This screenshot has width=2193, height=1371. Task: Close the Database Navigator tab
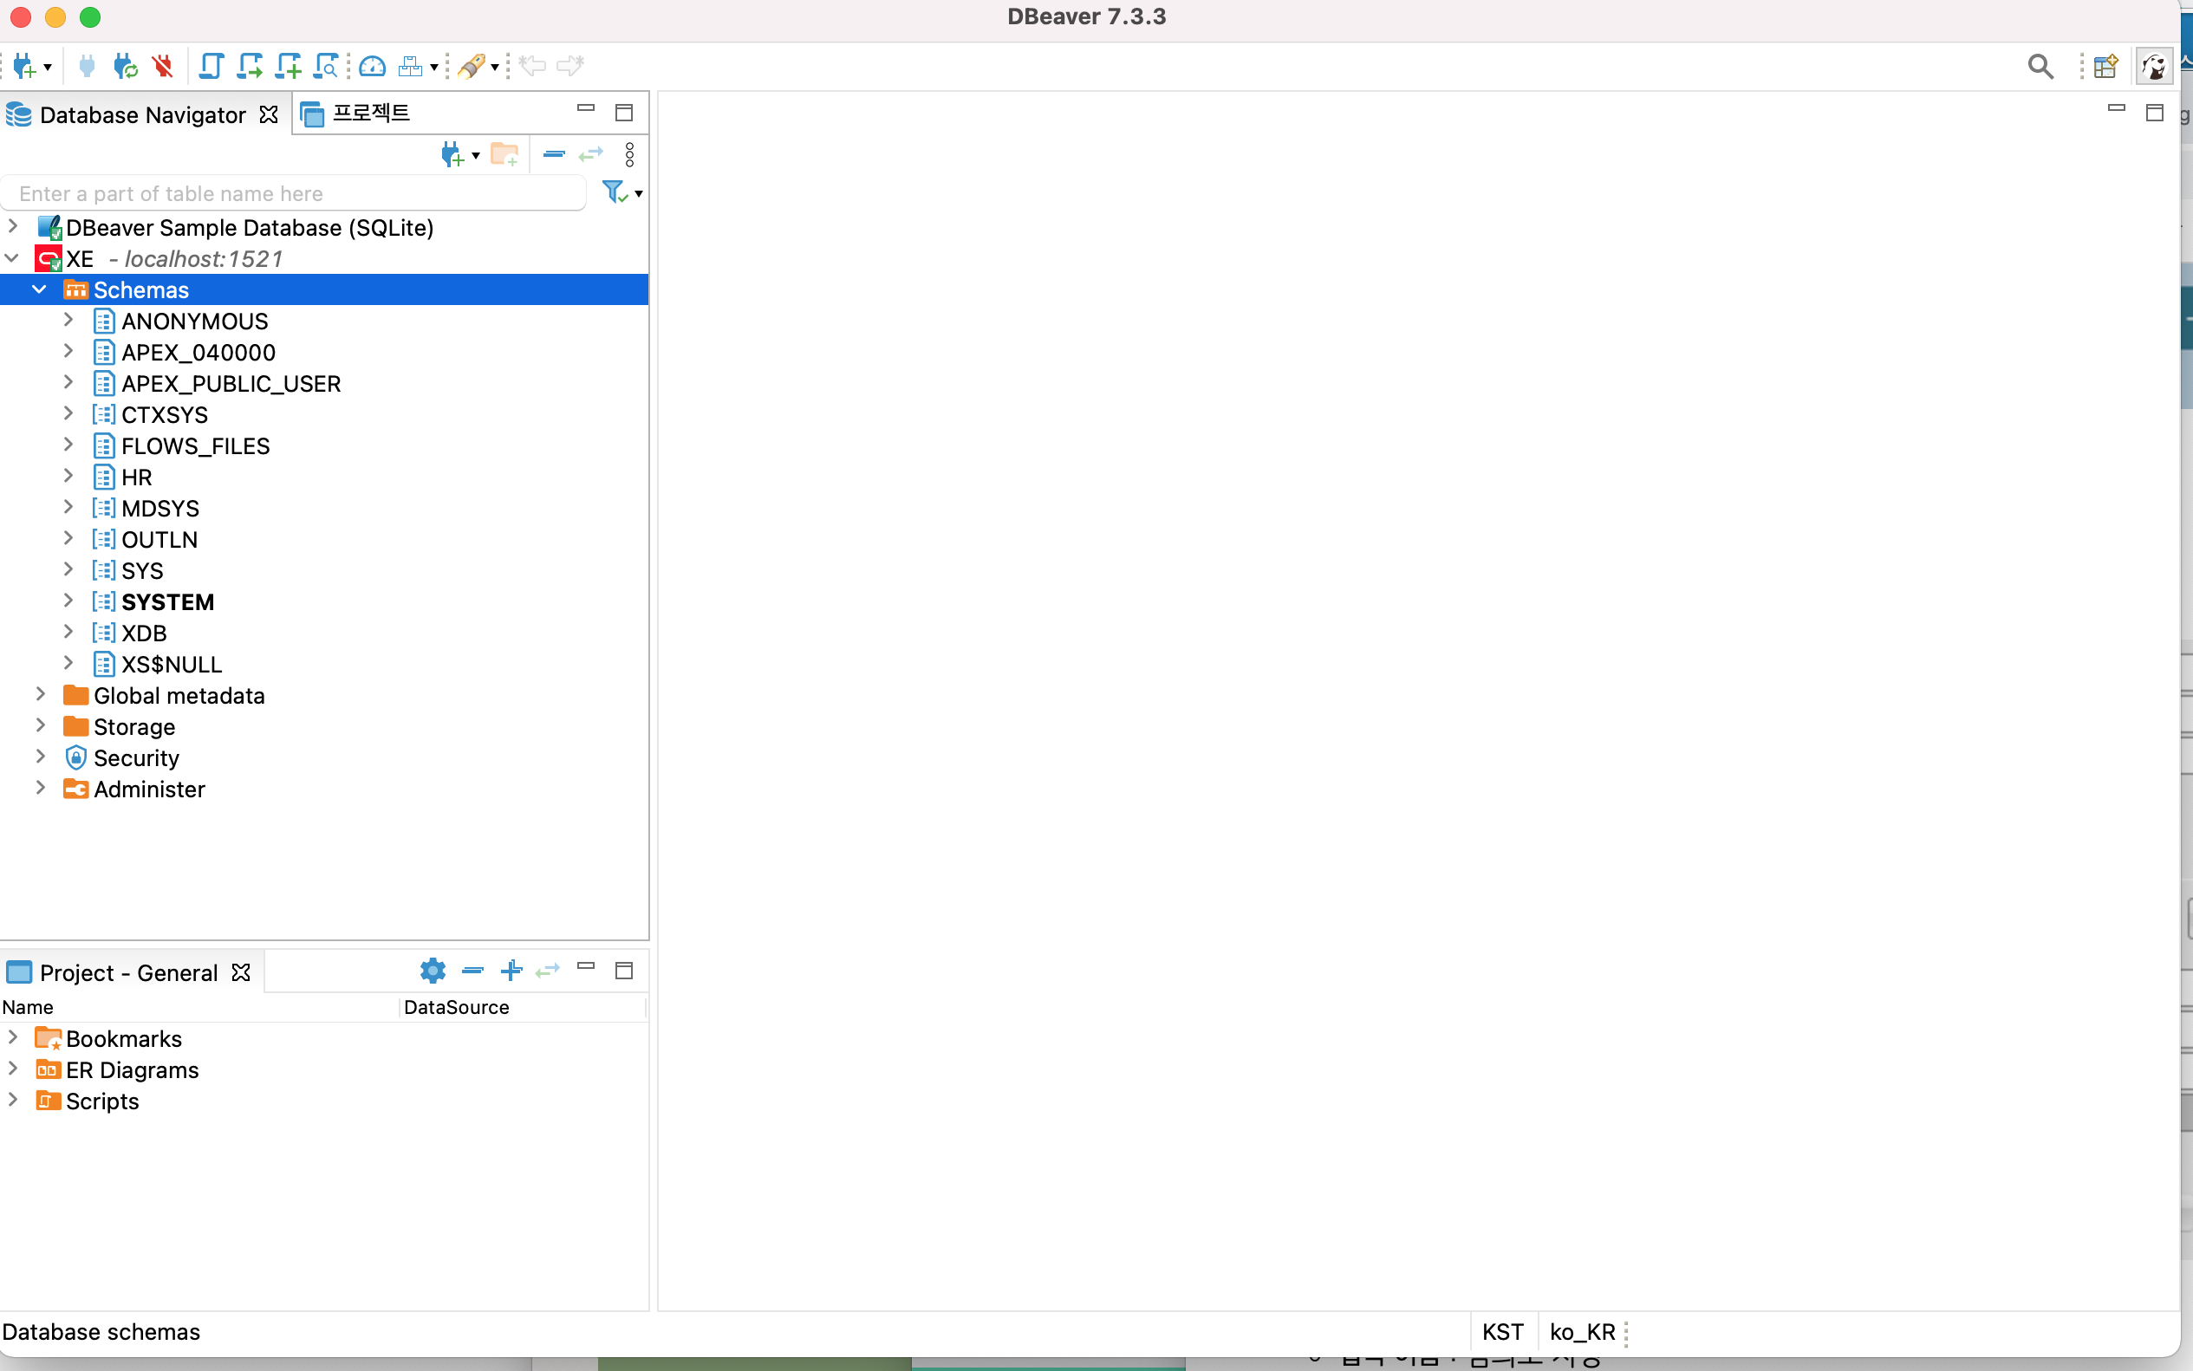[269, 115]
